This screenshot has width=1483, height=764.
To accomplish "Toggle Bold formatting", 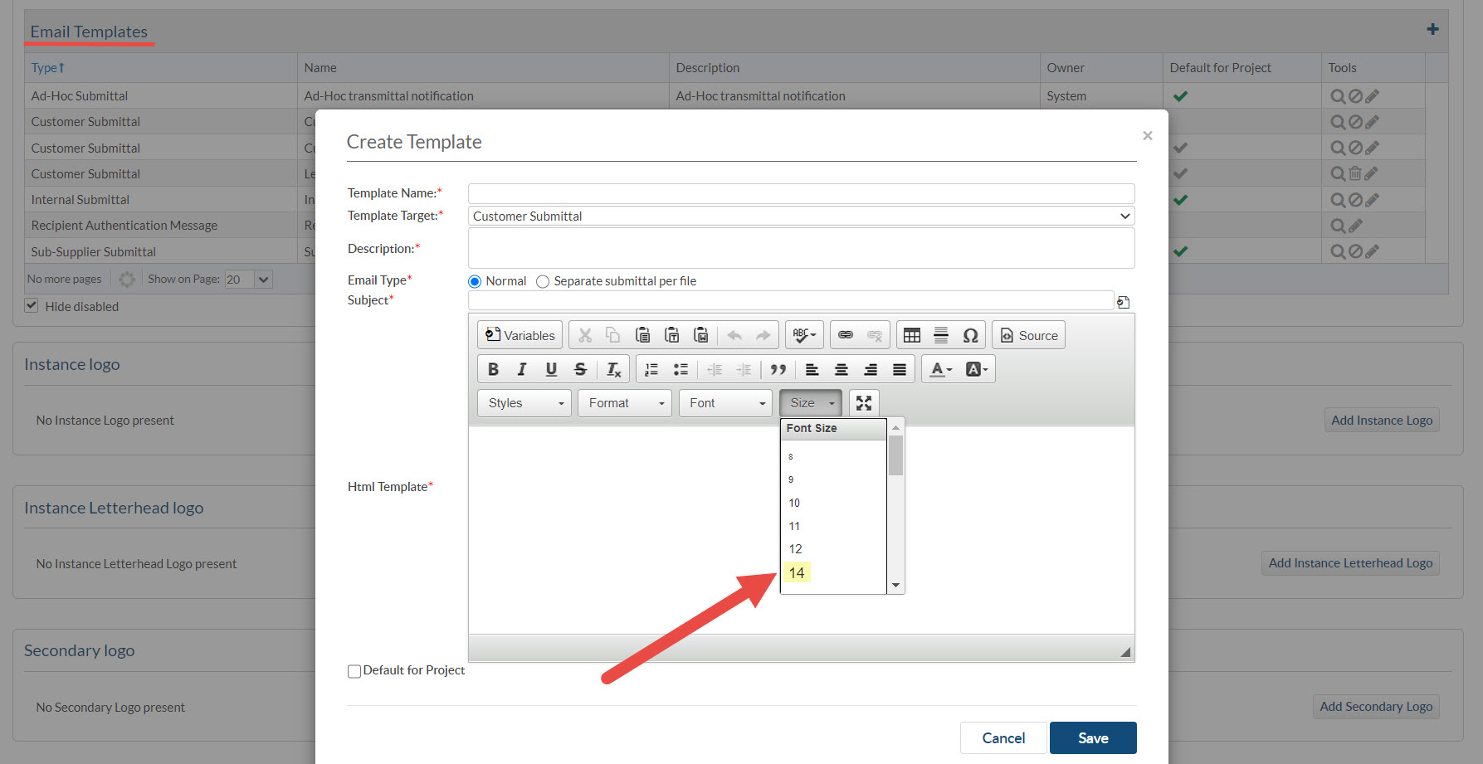I will [x=493, y=369].
